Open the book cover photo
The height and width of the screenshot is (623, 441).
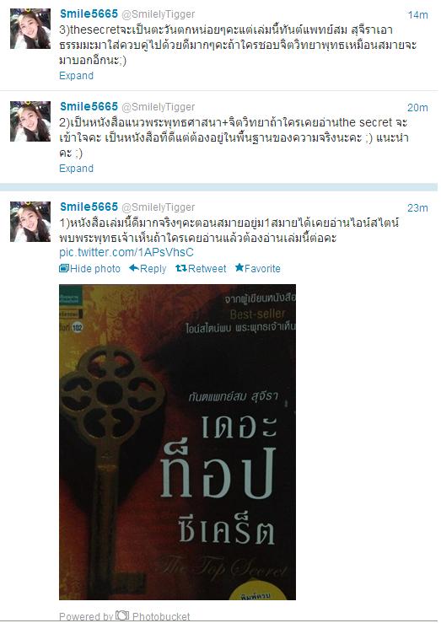point(178,442)
